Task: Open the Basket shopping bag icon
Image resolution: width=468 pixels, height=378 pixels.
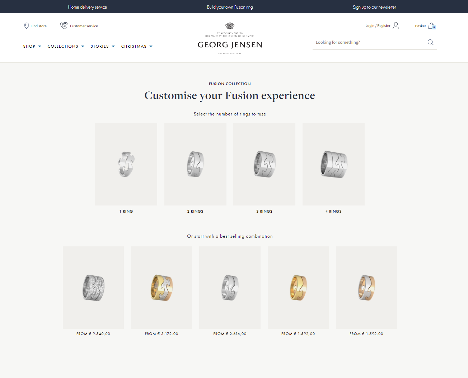Action: tap(431, 26)
